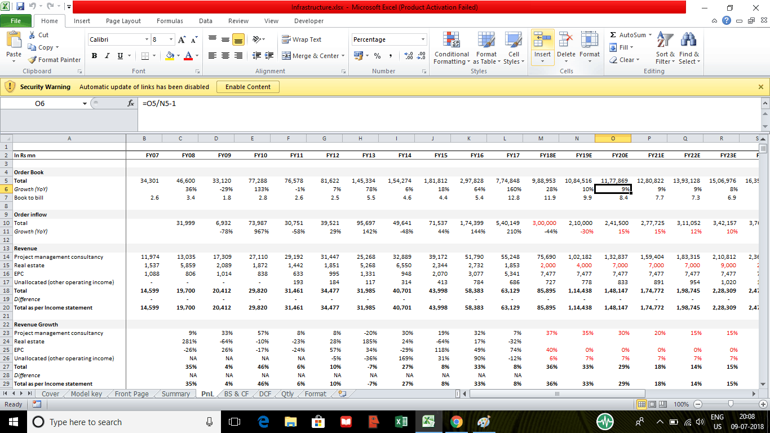Click Chrome icon in the taskbar

point(457,422)
